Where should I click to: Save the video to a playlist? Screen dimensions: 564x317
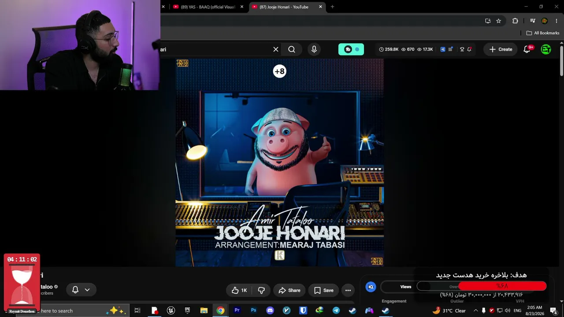tap(324, 290)
